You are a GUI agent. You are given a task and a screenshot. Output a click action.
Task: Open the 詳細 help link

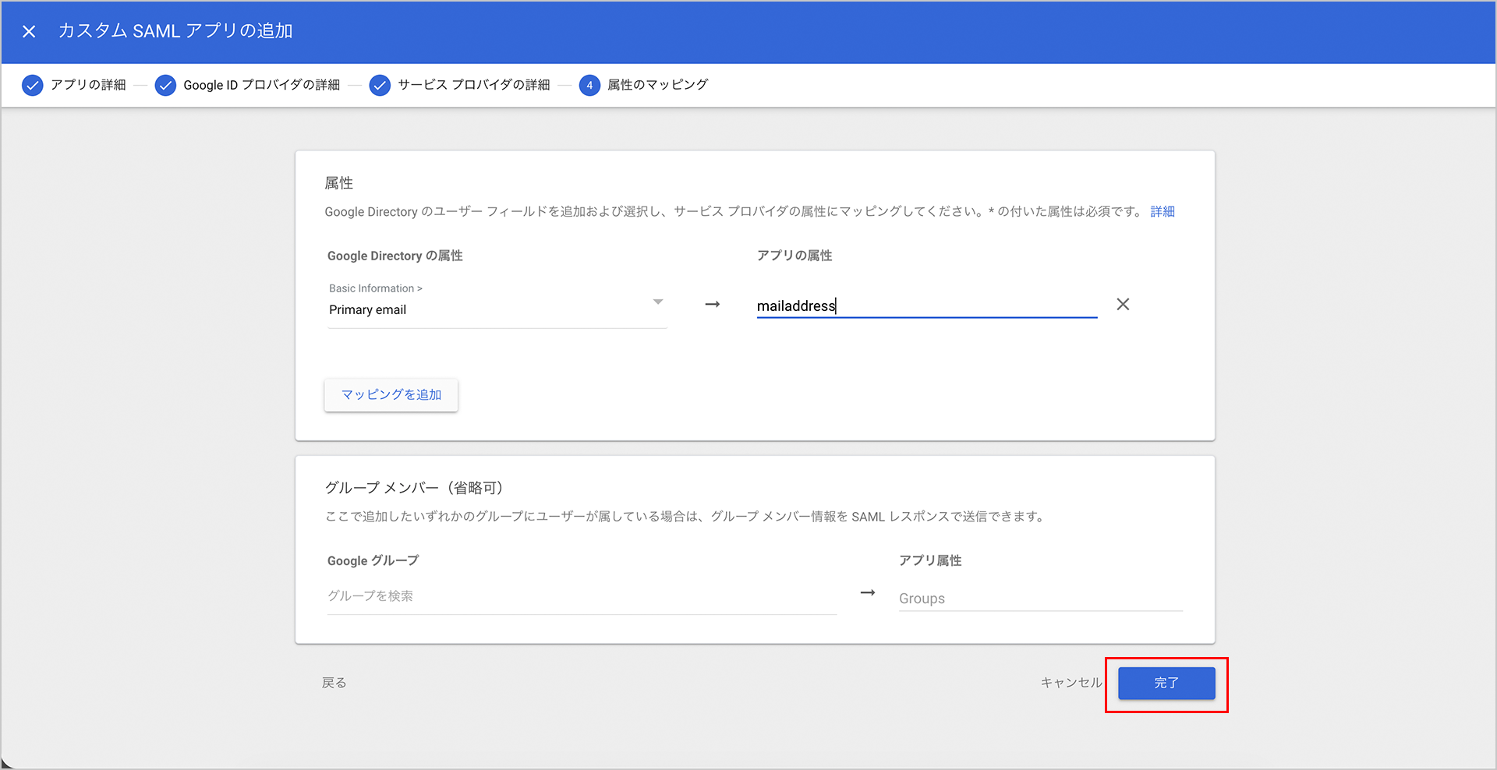pos(1162,212)
